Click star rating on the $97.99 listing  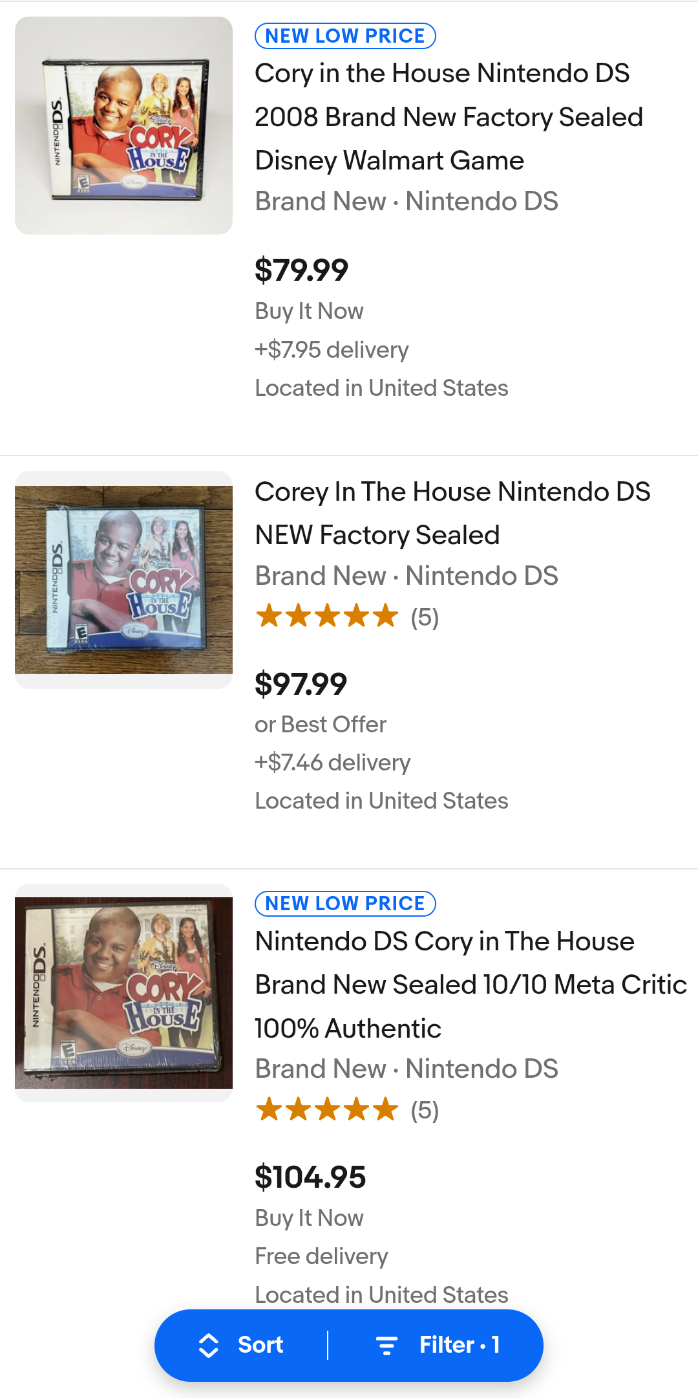coord(327,617)
